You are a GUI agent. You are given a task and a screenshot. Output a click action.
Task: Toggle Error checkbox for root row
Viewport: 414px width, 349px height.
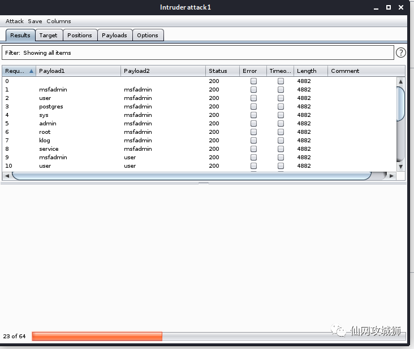(253, 132)
